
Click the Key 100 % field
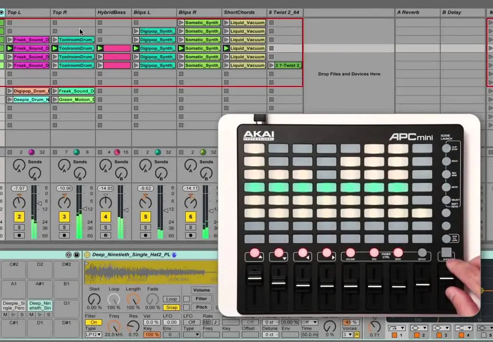tap(152, 335)
